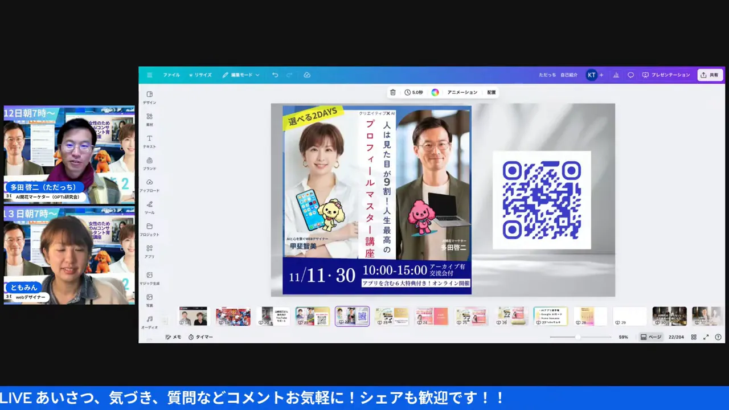Image resolution: width=729 pixels, height=410 pixels.
Task: Toggle the メモ (Notes) panel
Action: tap(173, 337)
